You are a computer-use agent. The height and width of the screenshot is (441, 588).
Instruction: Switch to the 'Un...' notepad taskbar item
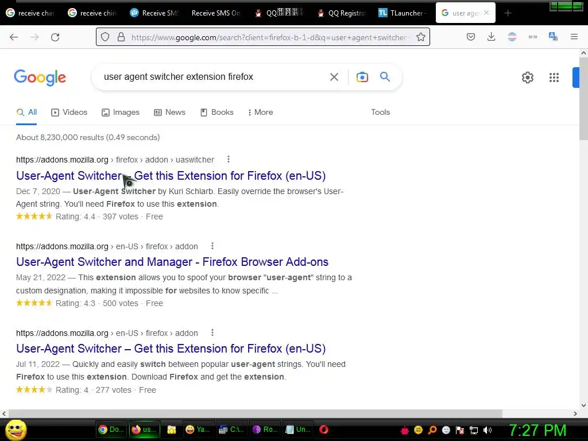tap(298, 430)
